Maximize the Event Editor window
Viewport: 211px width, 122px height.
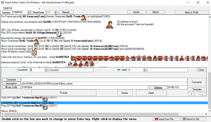[x=198, y=2]
